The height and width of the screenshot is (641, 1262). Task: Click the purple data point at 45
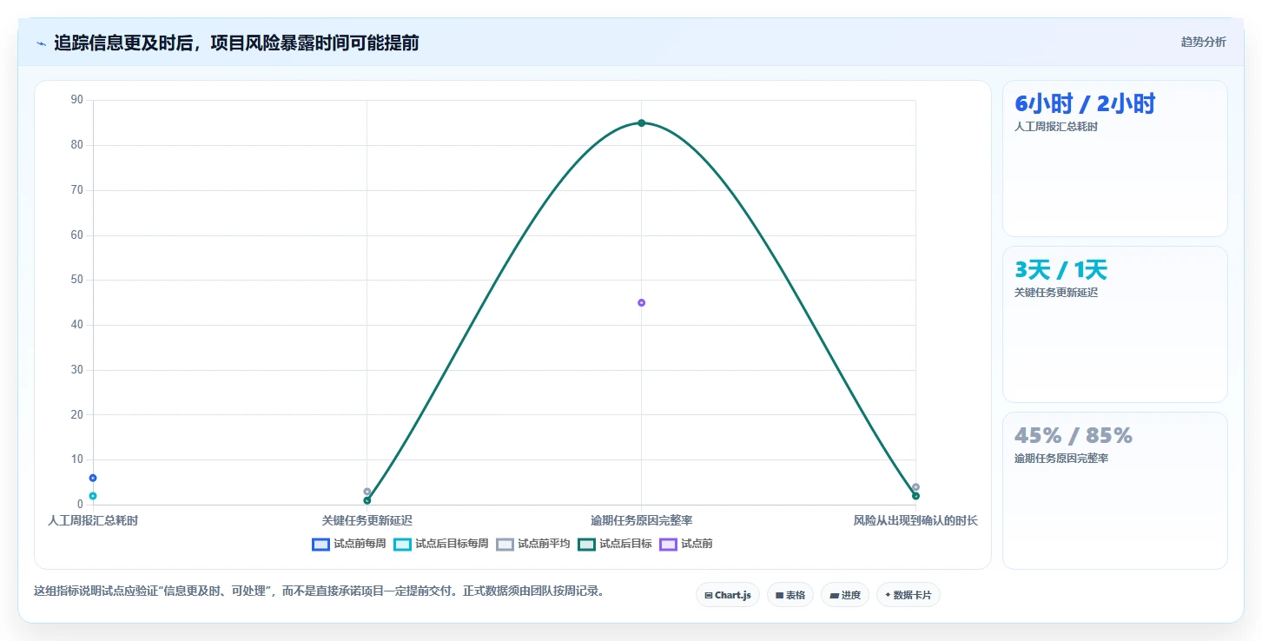[x=641, y=302]
